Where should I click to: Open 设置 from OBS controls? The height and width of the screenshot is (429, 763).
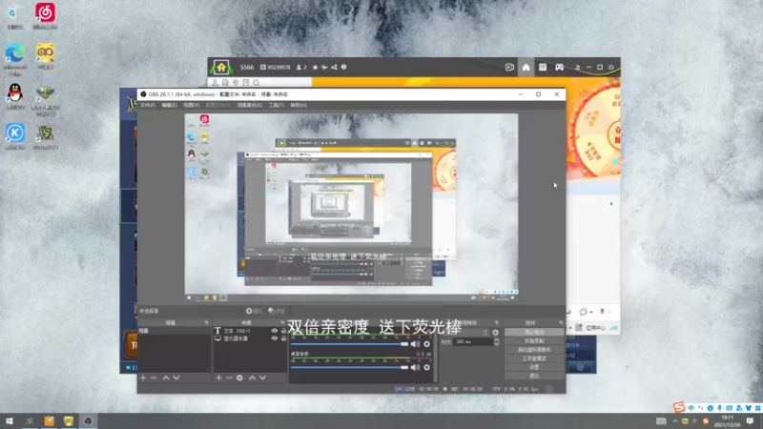[x=534, y=367]
